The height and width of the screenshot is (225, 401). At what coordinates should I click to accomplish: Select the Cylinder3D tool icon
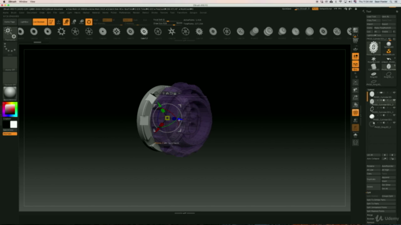[x=373, y=67]
